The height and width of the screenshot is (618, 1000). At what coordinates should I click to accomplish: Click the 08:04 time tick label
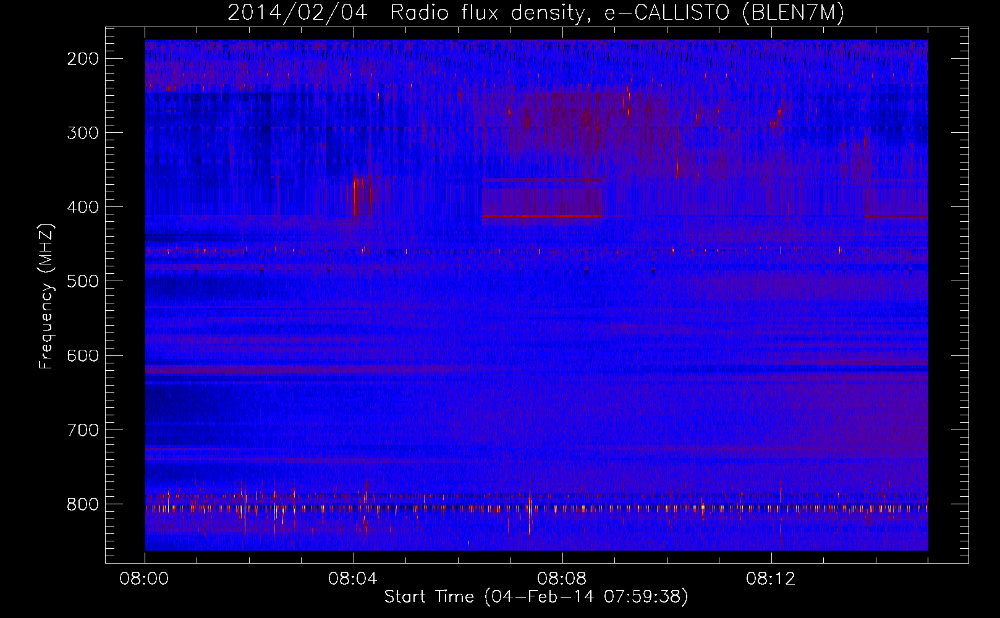pyautogui.click(x=353, y=579)
